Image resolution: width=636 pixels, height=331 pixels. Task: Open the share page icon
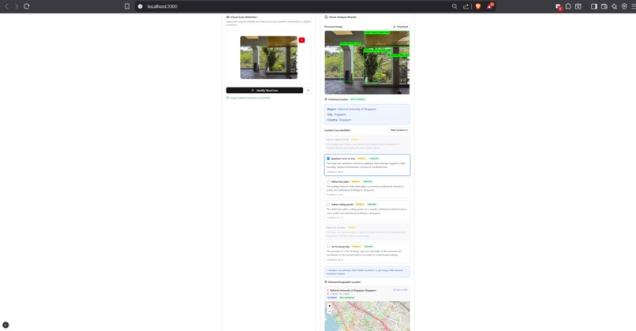(x=466, y=6)
